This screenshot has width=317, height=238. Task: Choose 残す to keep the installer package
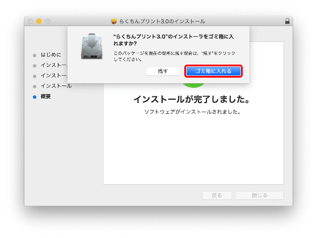[x=163, y=71]
